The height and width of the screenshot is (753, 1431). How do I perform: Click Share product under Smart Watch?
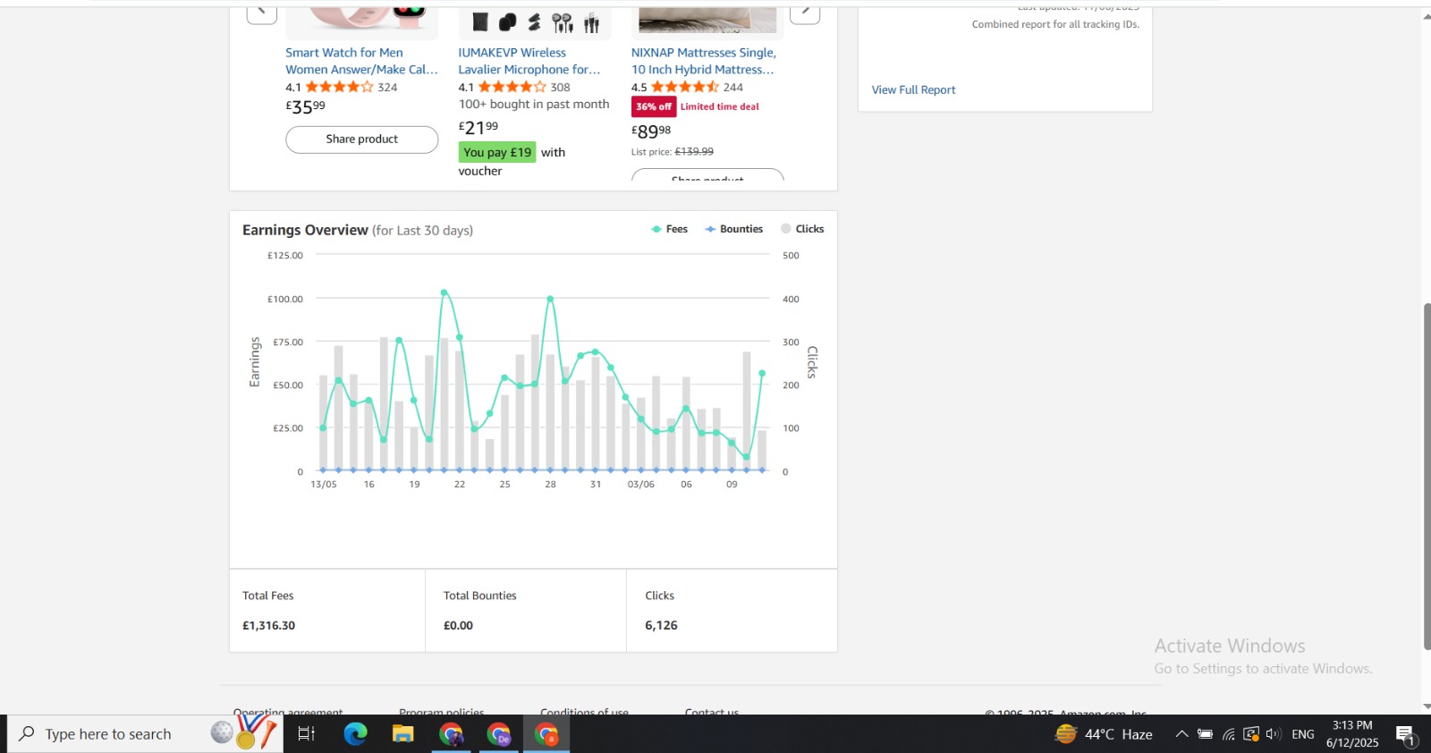[361, 140]
